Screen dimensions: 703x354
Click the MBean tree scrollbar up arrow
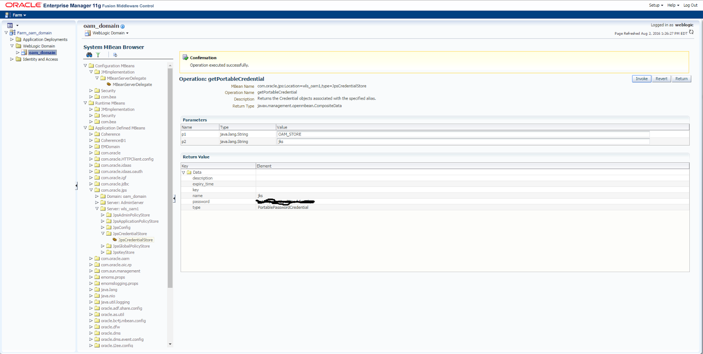tap(170, 65)
